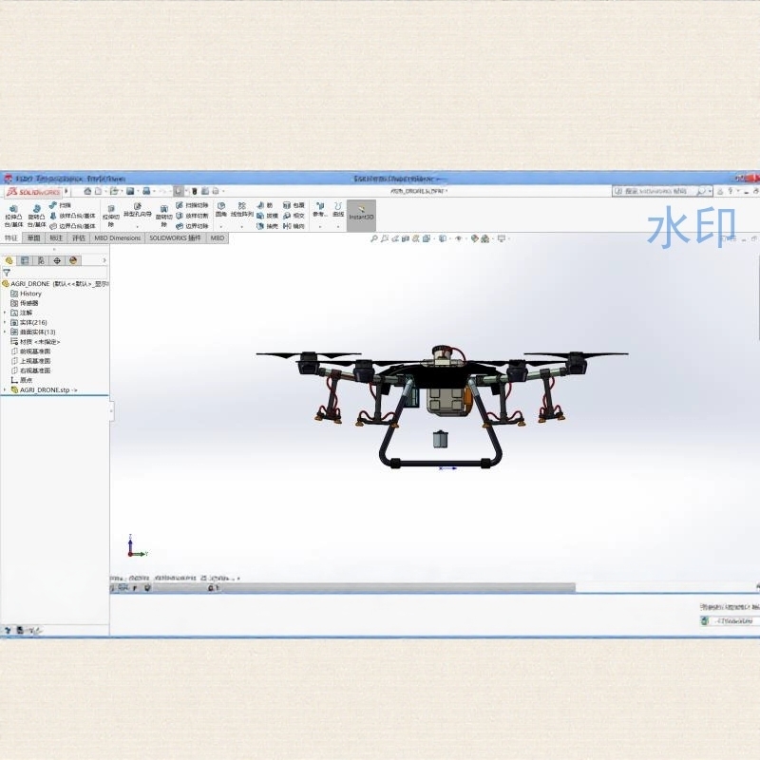Expand the 注解 annotations node
Screen dimensions: 760x760
(x=5, y=313)
